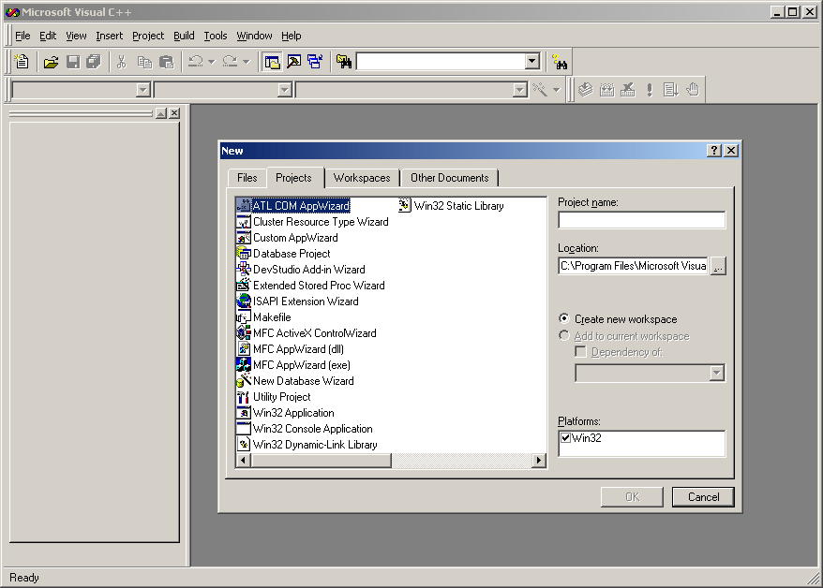Viewport: 823px width, 588px height.
Task: Click the Execute Program exclamation icon
Action: click(x=650, y=90)
